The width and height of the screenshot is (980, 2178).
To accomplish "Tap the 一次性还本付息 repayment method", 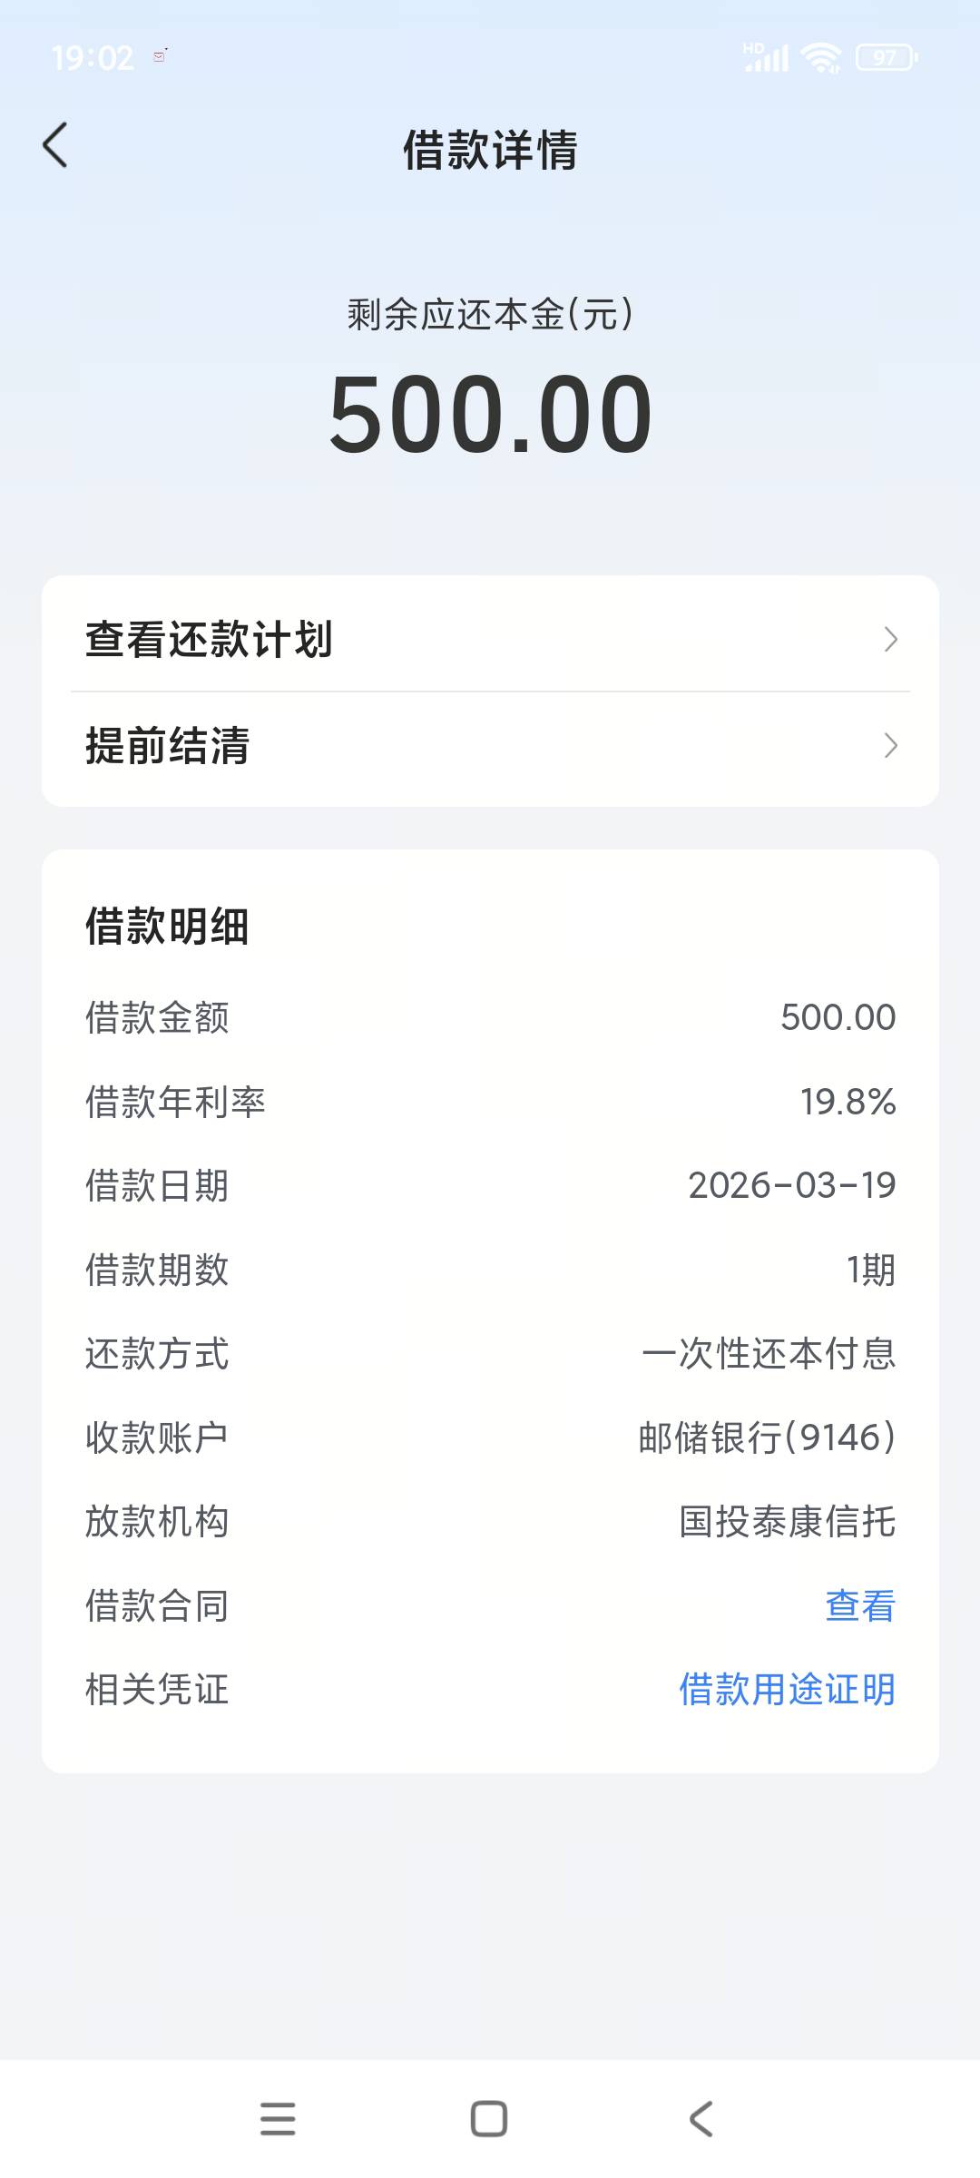I will [769, 1354].
